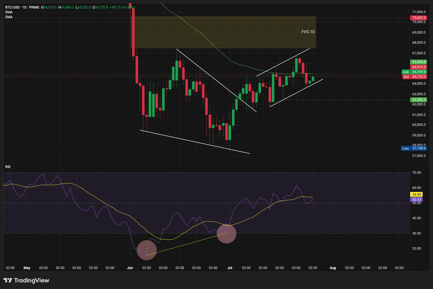This screenshot has height=289, width=433.
Task: Click the BTC/USD · 1D · PRIME symbol title
Action: [22, 7]
